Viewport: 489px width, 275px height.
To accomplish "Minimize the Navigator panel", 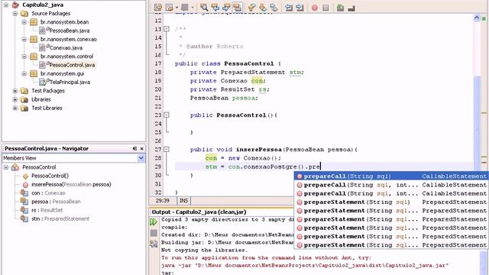I will 134,149.
